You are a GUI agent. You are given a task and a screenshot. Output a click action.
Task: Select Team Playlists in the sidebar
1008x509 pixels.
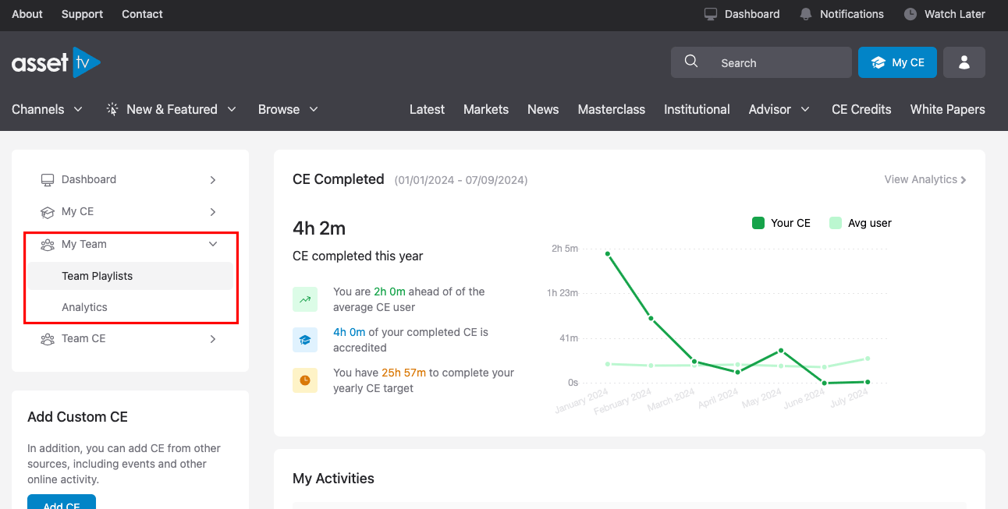click(x=98, y=276)
